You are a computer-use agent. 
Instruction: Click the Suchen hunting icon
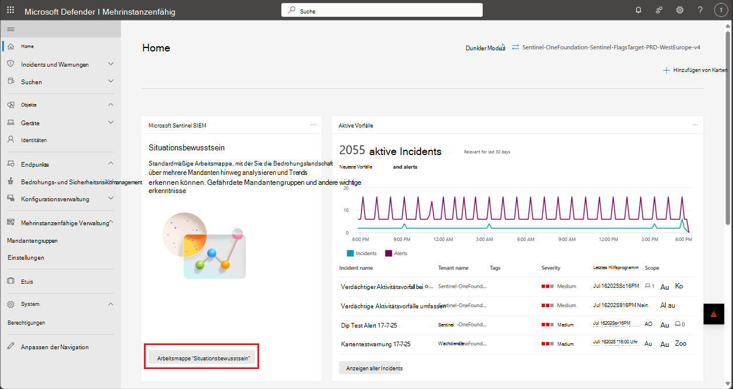tap(11, 81)
